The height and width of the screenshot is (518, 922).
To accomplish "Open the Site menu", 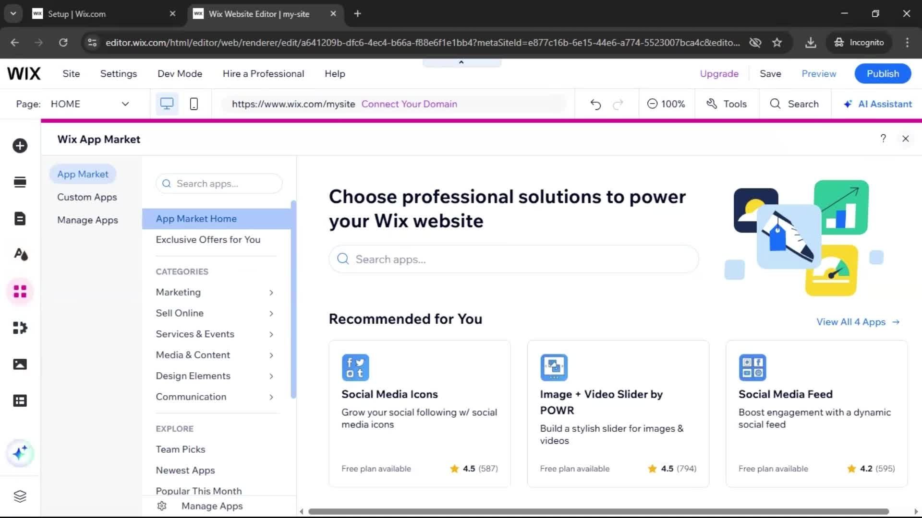I will click(x=71, y=74).
